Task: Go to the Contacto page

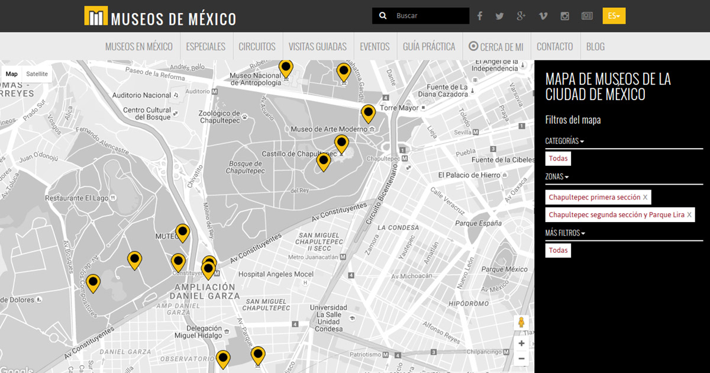Action: (x=555, y=47)
